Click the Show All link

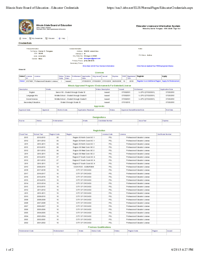[x=22, y=70]
